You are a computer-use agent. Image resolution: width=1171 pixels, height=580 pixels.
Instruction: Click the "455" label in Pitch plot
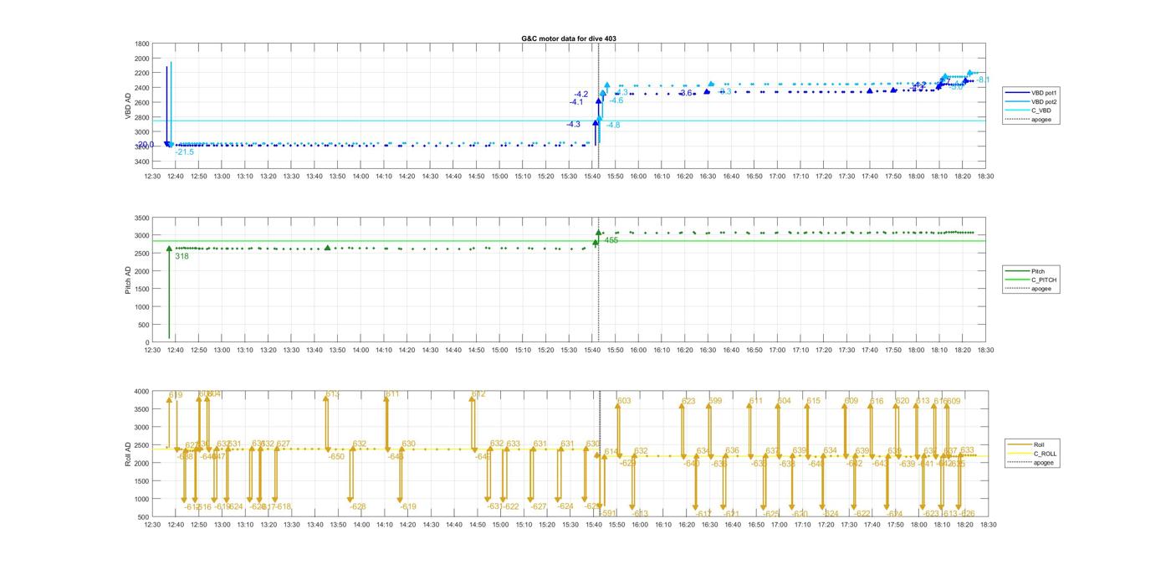pos(611,241)
